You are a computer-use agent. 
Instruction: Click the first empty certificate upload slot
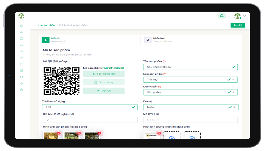[172, 136]
